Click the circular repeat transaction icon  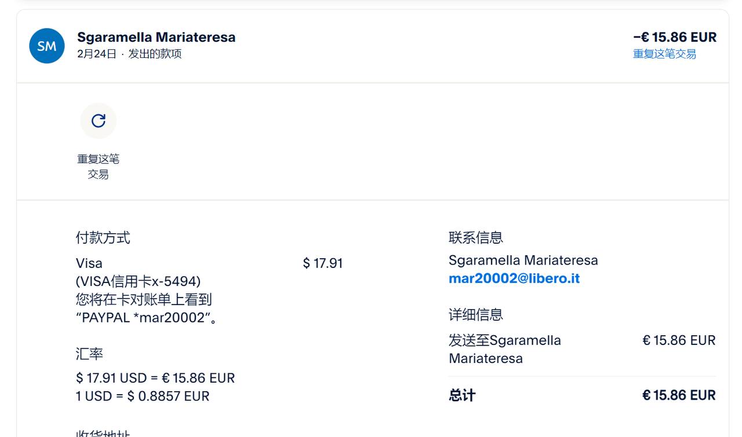point(98,120)
